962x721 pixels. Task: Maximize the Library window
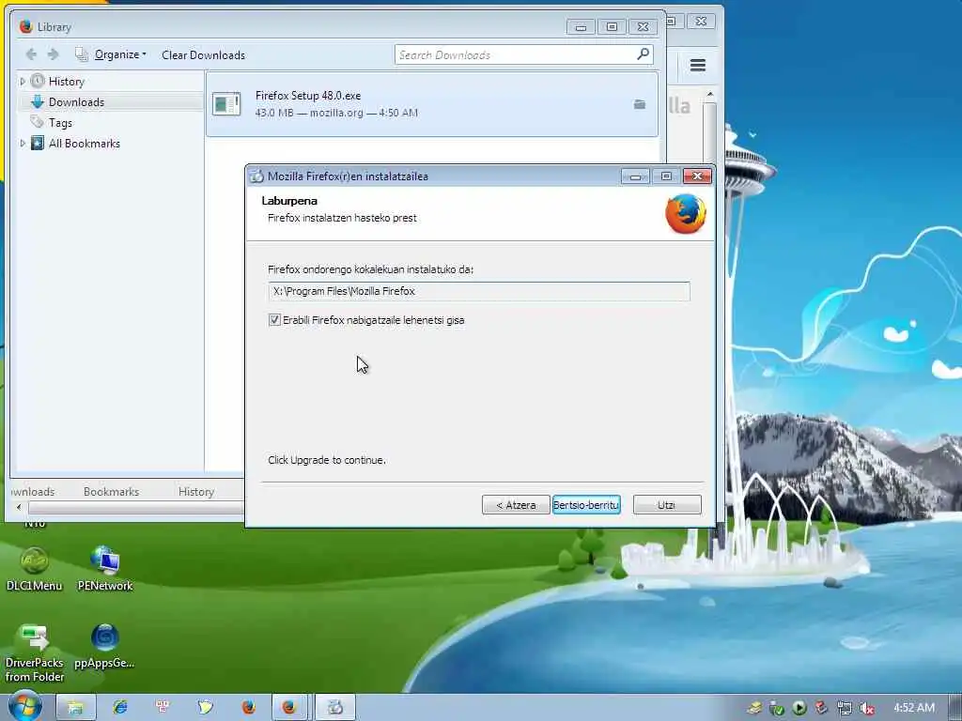(612, 26)
